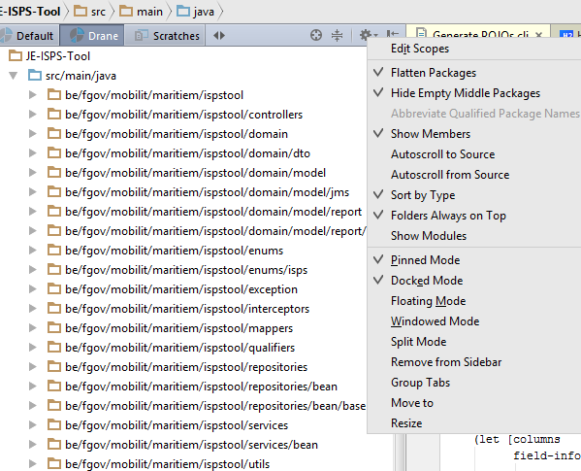The height and width of the screenshot is (471, 581).
Task: Click the hide panel arrow icon
Action: [393, 35]
